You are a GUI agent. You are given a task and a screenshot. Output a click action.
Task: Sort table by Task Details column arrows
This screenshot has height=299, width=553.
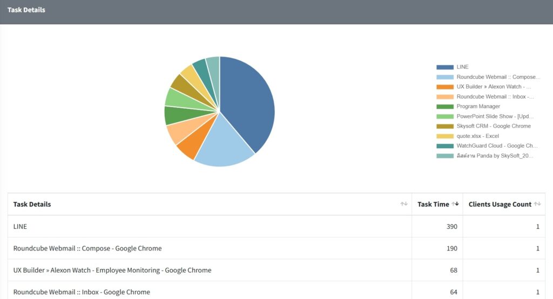(x=404, y=204)
